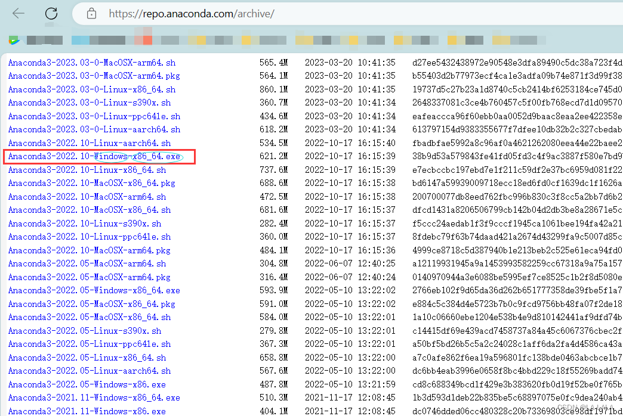This screenshot has width=623, height=416.
Task: Download Anaconda3-2022.05-Linux-aarch64.sh
Action: point(90,371)
